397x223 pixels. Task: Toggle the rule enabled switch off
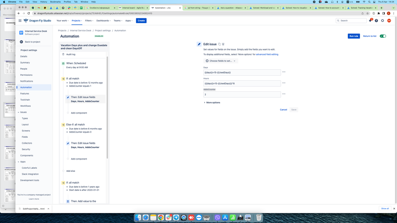point(383,36)
